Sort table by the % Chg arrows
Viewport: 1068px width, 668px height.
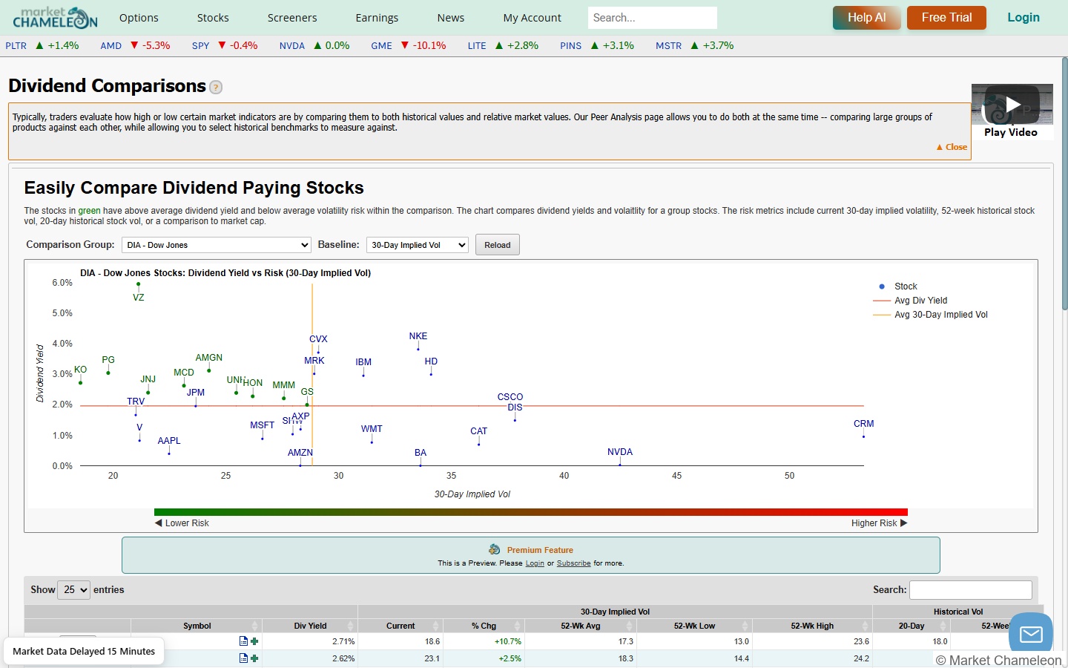(517, 626)
